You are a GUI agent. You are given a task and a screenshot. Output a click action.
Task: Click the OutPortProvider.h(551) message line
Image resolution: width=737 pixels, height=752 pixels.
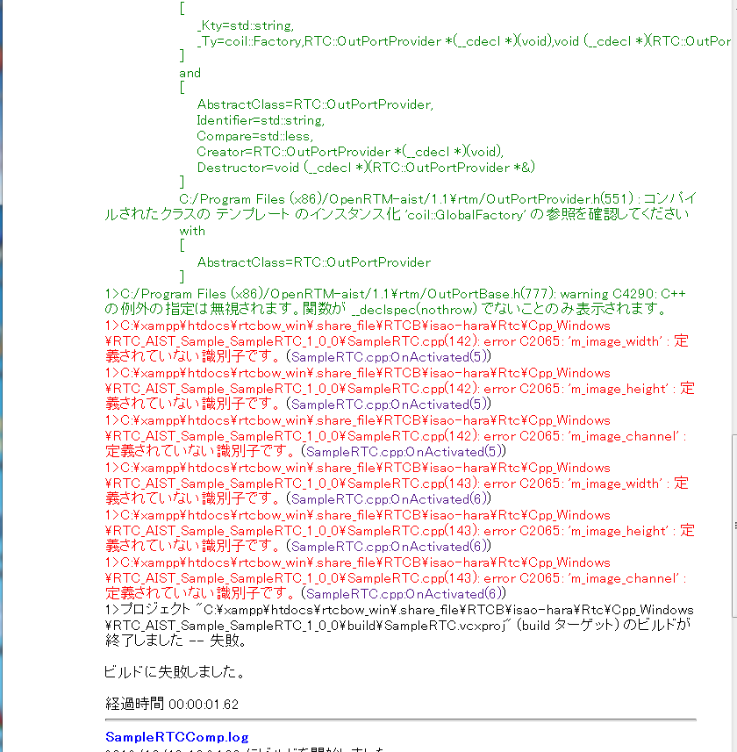[400, 207]
